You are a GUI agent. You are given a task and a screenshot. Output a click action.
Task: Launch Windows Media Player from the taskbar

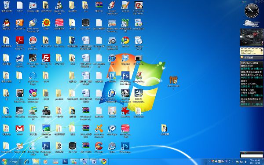click(45, 162)
